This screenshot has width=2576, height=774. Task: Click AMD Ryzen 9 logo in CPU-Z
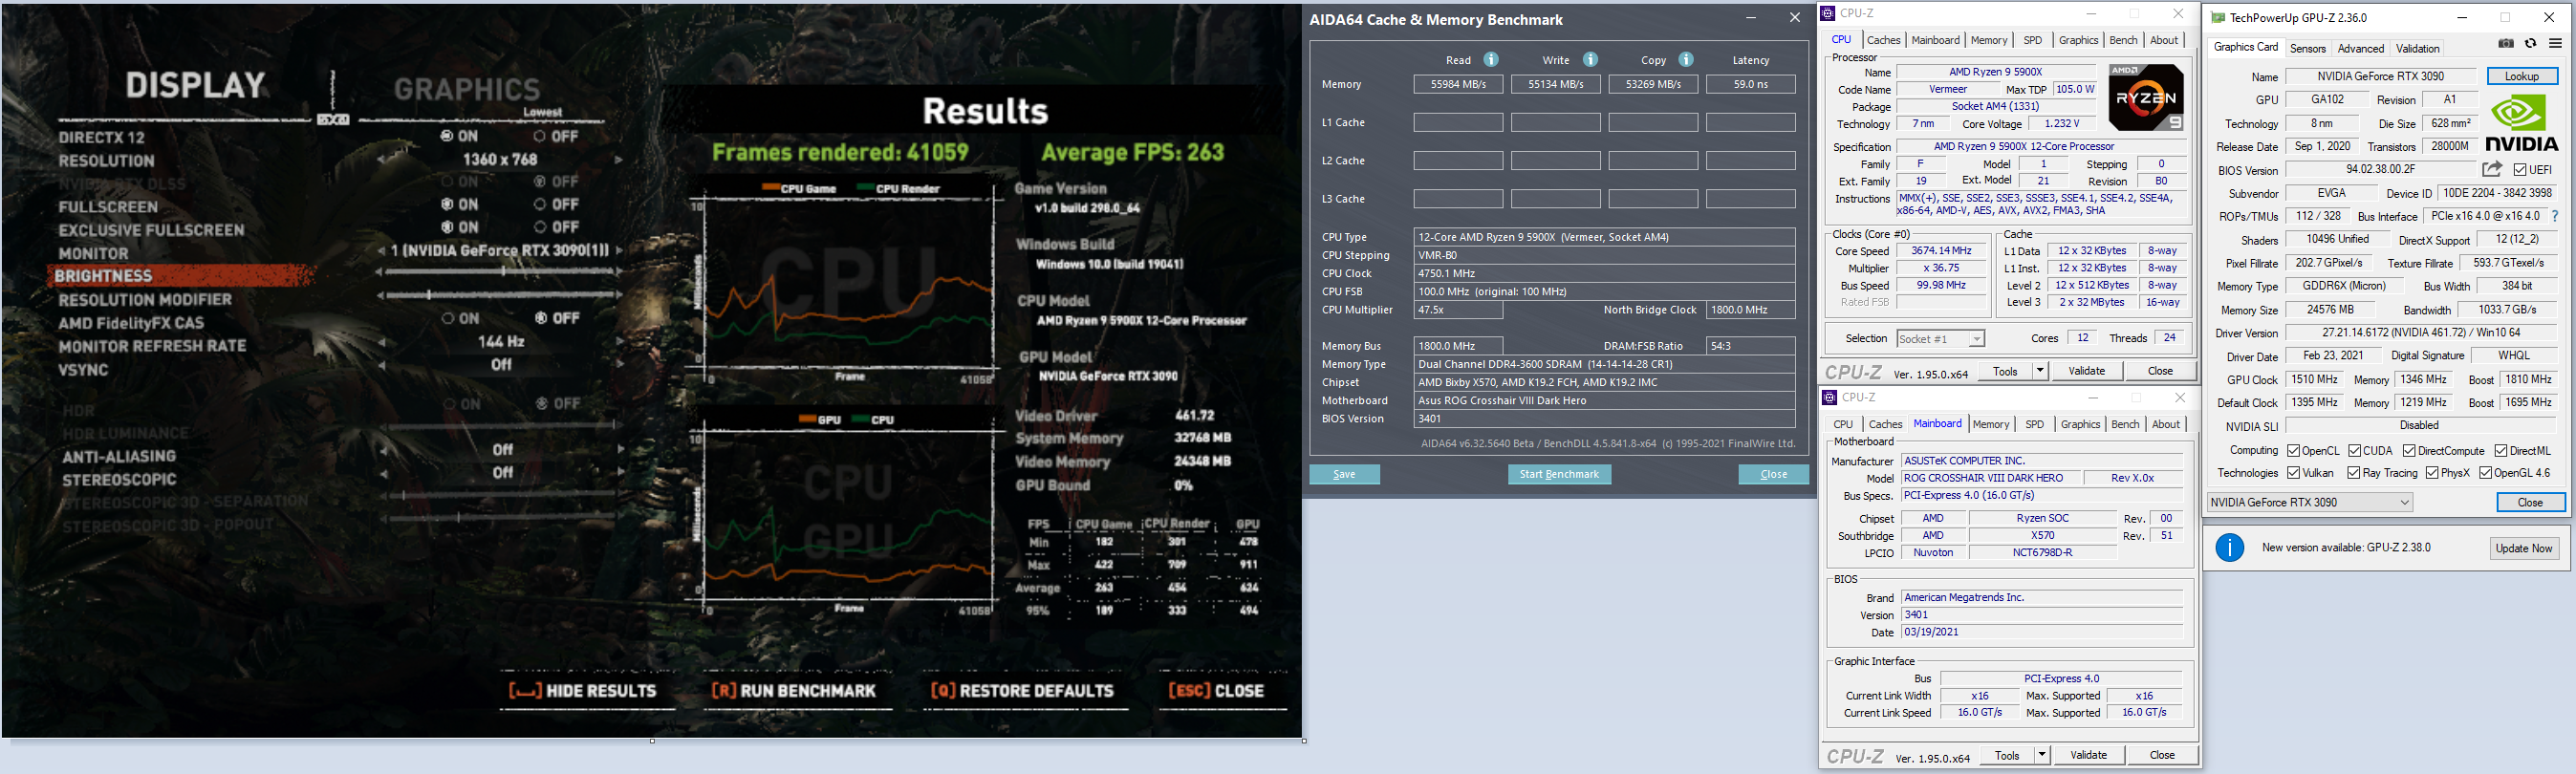point(2146,97)
